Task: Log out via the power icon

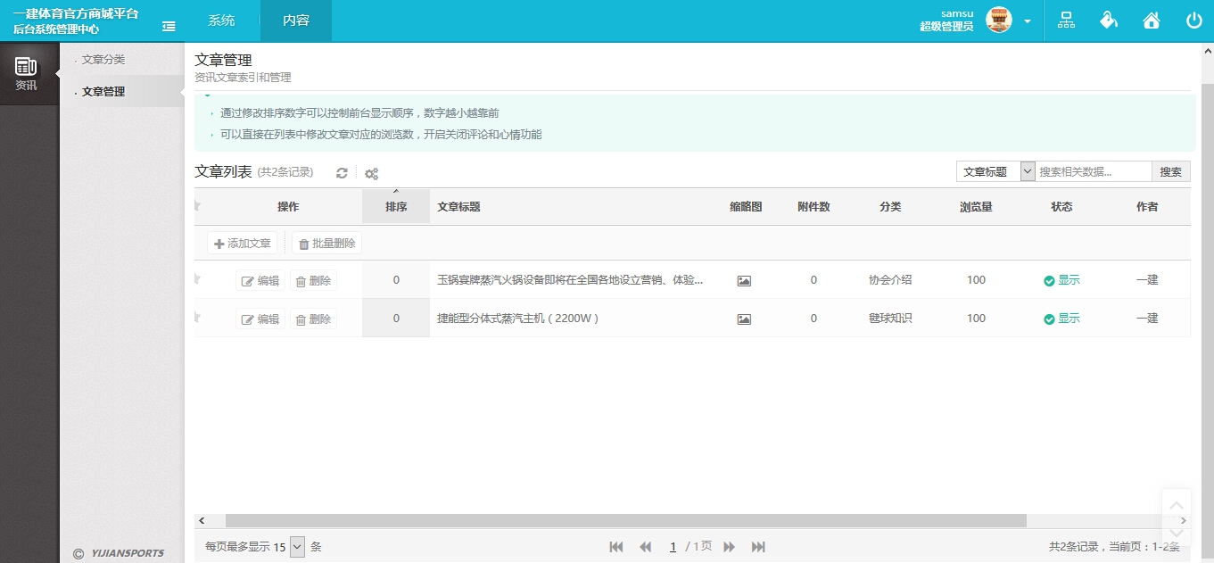Action: [x=1193, y=19]
